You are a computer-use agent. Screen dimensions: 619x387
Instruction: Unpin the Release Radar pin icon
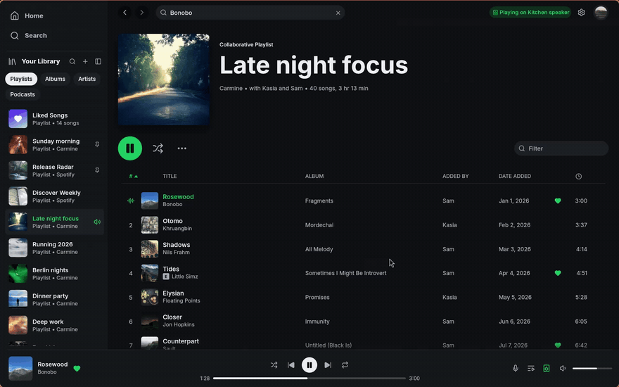point(97,170)
